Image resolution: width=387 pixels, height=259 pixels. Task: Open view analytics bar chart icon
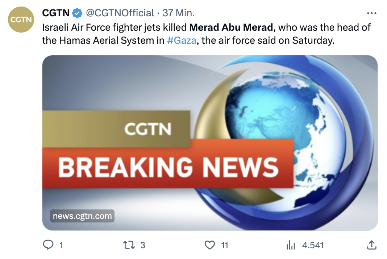(291, 245)
